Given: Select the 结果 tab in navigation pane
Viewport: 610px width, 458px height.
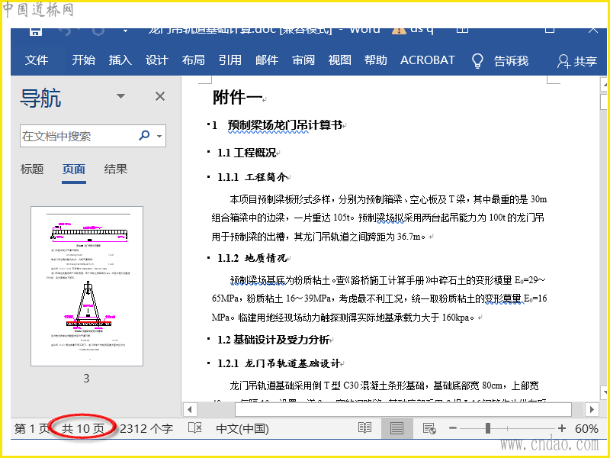Looking at the screenshot, I should pos(116,169).
